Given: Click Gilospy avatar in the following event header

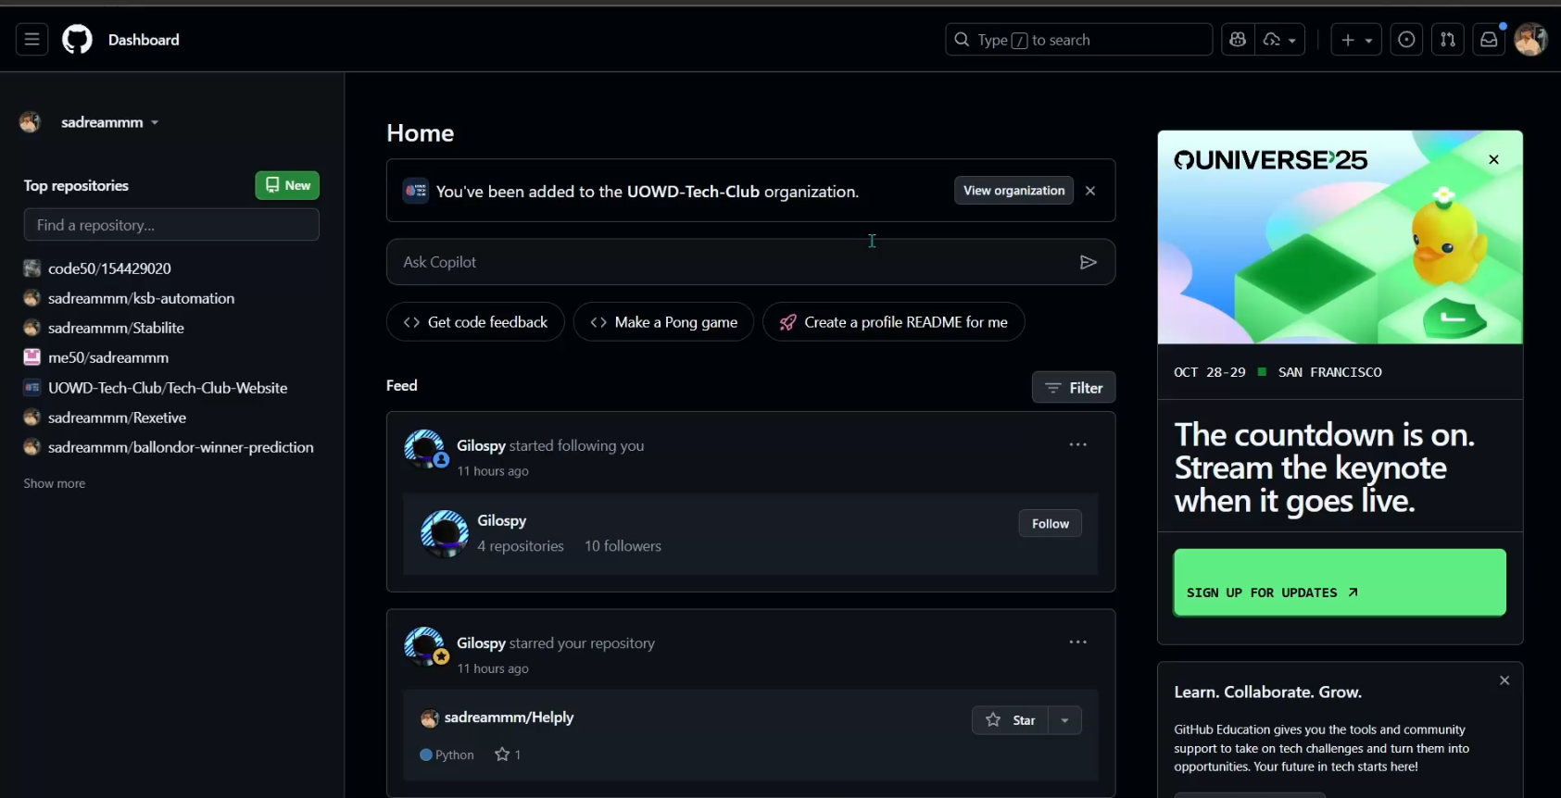Looking at the screenshot, I should tap(425, 448).
